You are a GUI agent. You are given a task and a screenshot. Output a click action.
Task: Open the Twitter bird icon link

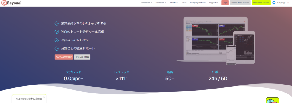click(274, 3)
